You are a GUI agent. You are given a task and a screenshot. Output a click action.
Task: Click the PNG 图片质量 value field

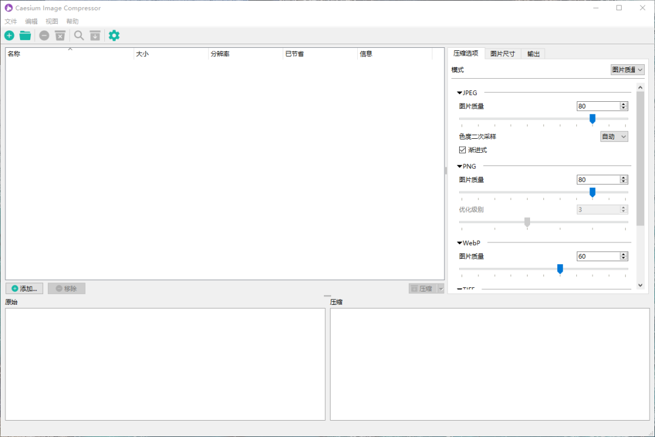[x=598, y=180]
